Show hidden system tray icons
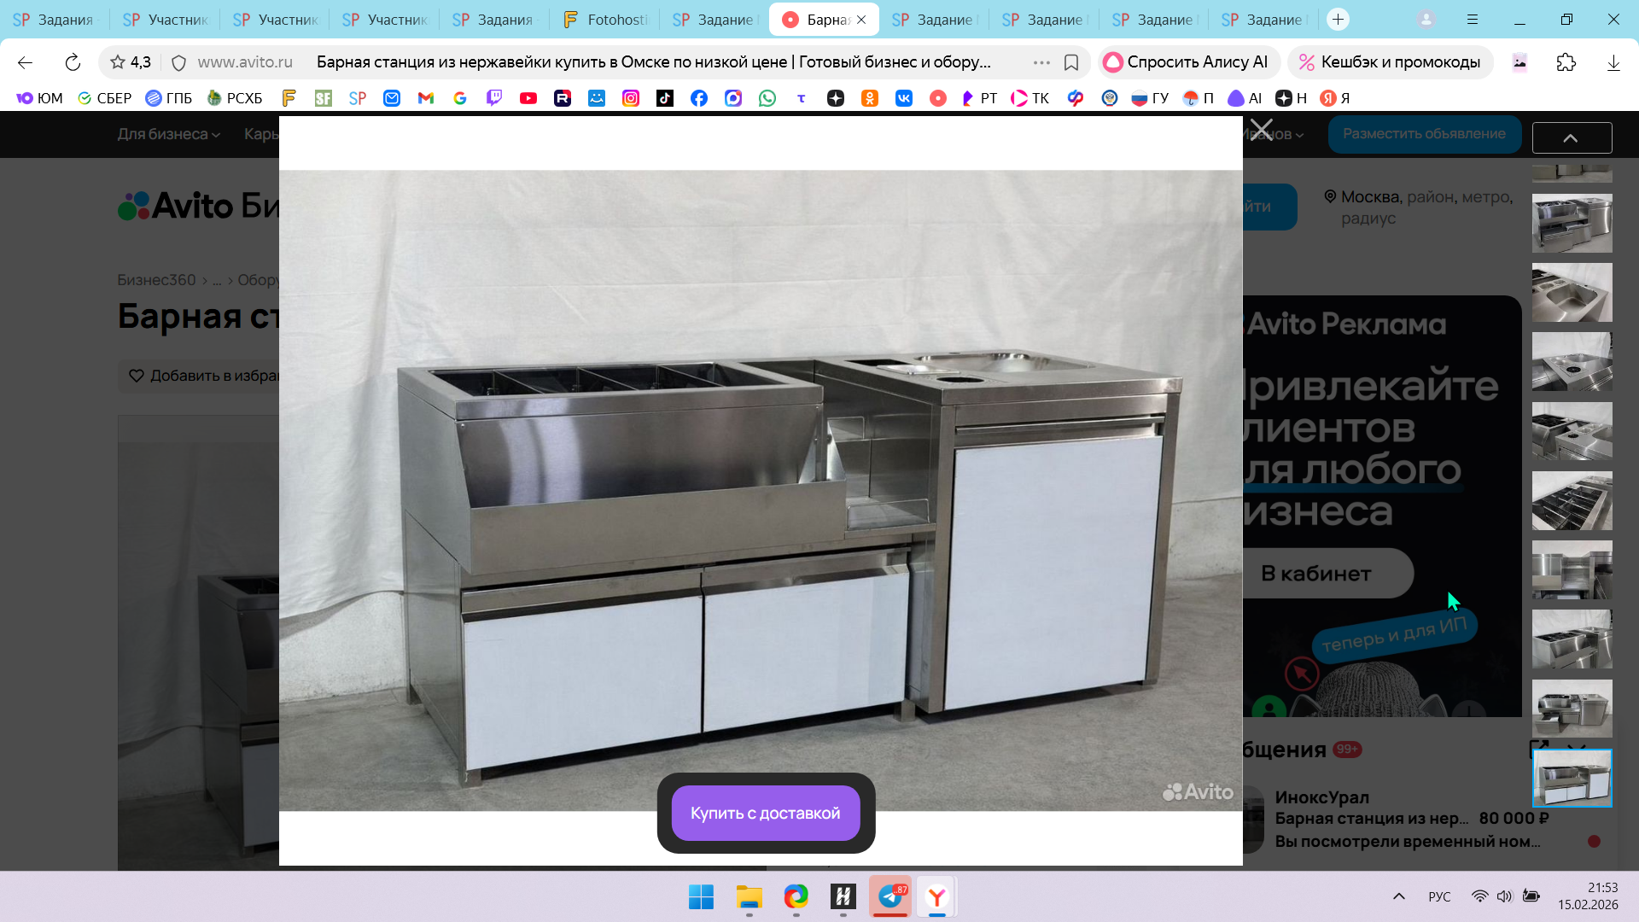1639x922 pixels. click(x=1398, y=896)
